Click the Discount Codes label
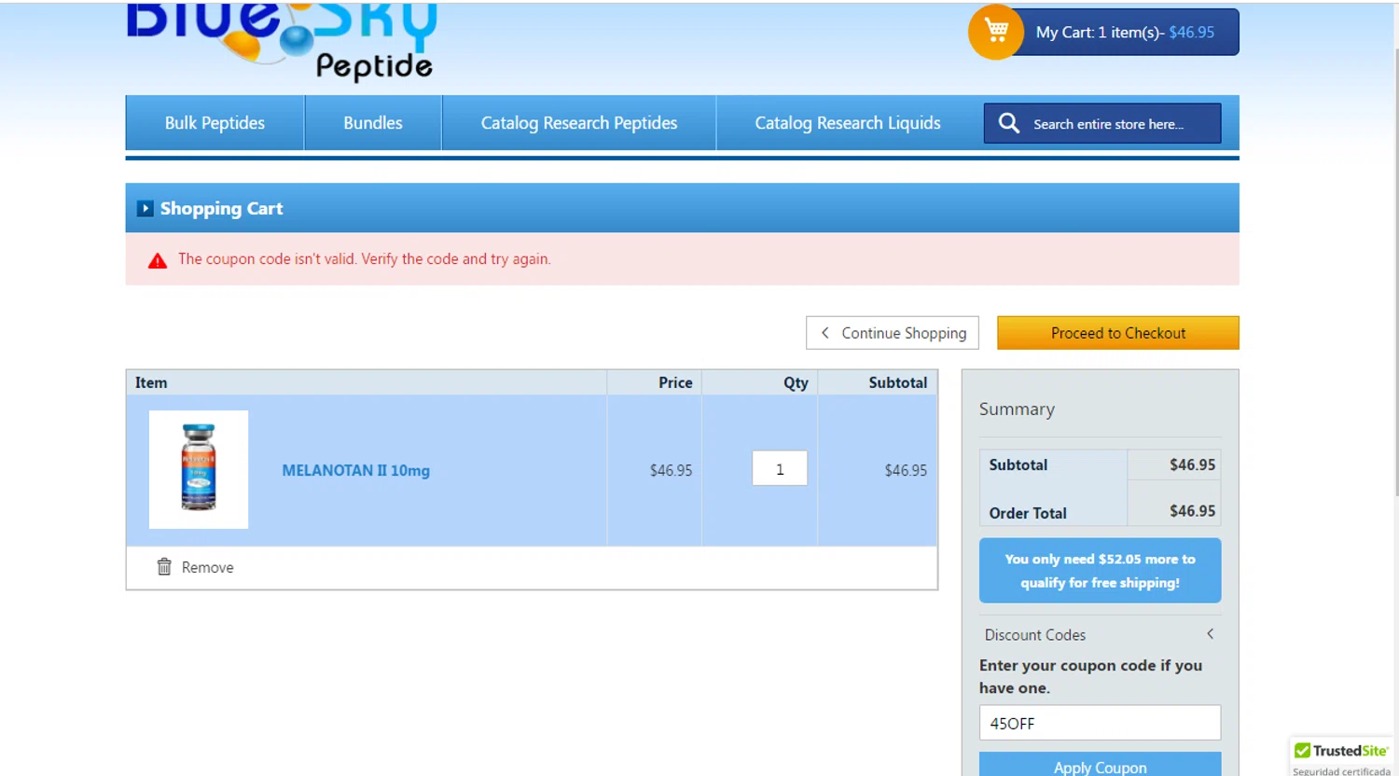1399x776 pixels. 1035,635
